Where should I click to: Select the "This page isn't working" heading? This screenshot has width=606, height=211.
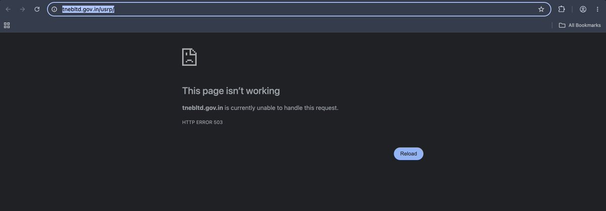click(x=231, y=91)
